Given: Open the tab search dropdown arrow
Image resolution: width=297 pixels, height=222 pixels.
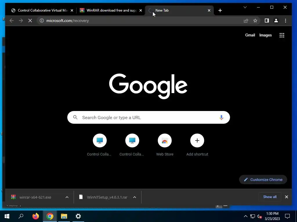Looking at the screenshot, I should pyautogui.click(x=245, y=7).
